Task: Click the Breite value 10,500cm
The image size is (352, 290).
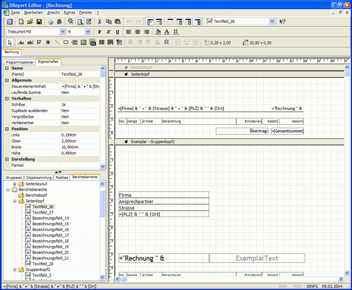Action: tap(80, 147)
